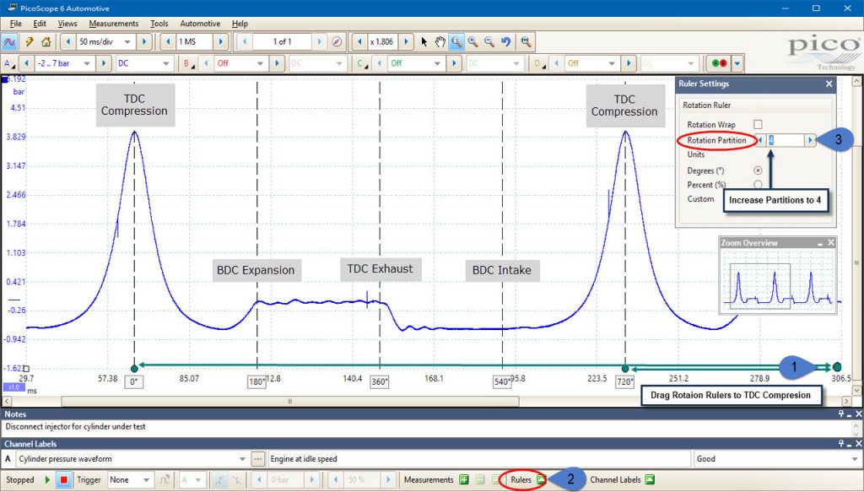This screenshot has height=492, width=864.
Task: Activate the highlighted zoom window tool
Action: click(456, 42)
